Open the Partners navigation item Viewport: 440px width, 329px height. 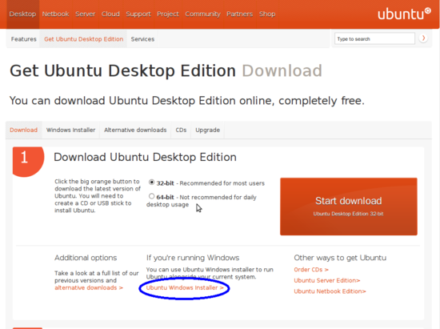[240, 14]
